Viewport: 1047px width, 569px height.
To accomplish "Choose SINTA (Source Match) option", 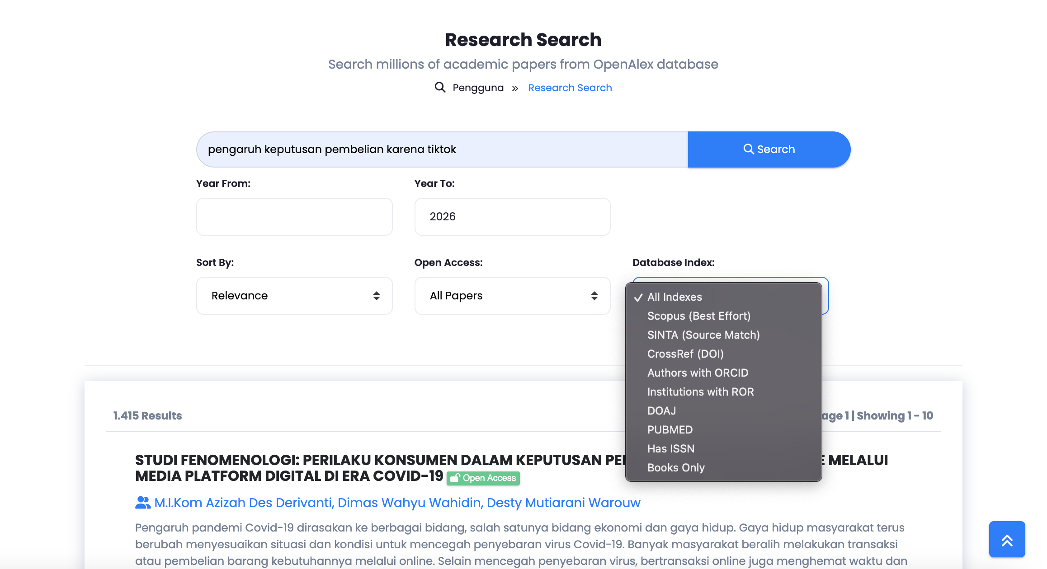I will click(x=703, y=335).
